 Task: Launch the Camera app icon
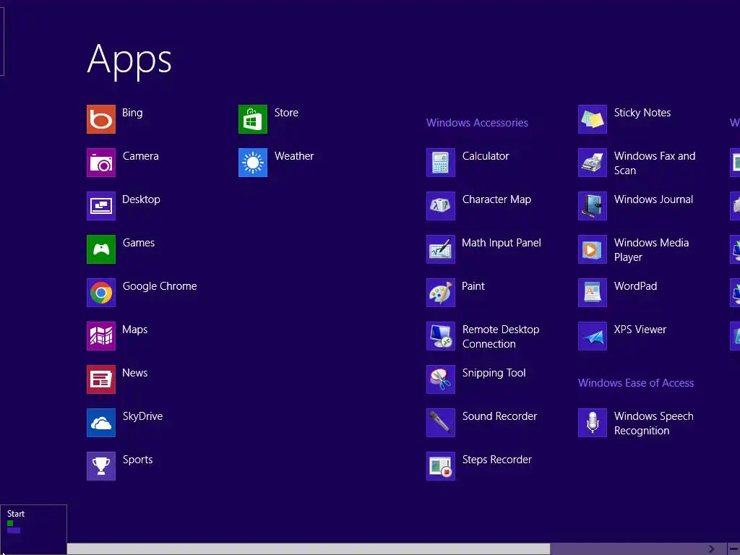[x=101, y=163]
